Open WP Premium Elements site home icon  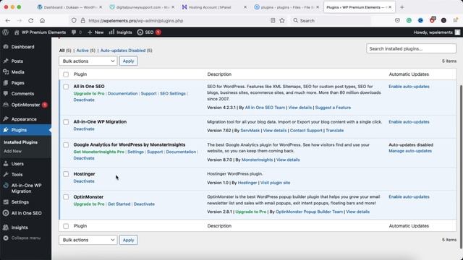pos(17,32)
